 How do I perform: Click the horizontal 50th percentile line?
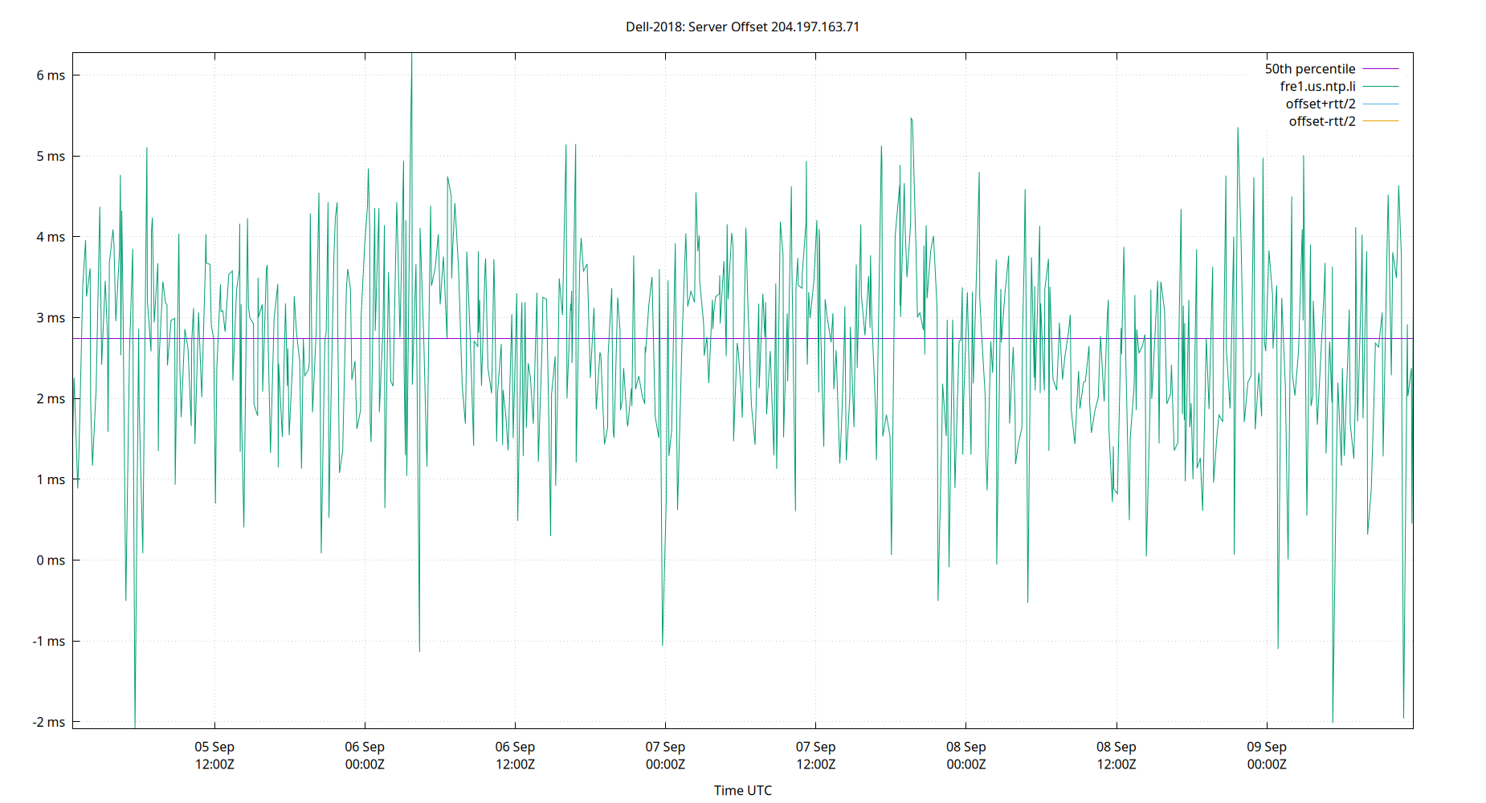562,338
